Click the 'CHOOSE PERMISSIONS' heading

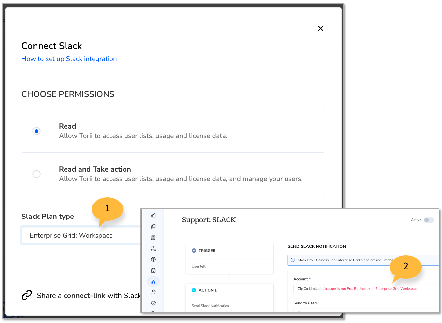pos(68,94)
